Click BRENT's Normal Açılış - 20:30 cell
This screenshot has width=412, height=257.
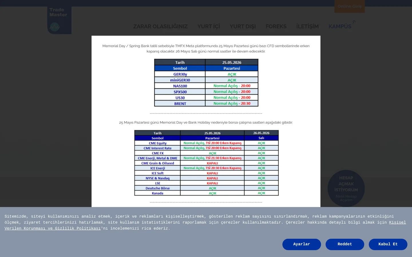232,104
